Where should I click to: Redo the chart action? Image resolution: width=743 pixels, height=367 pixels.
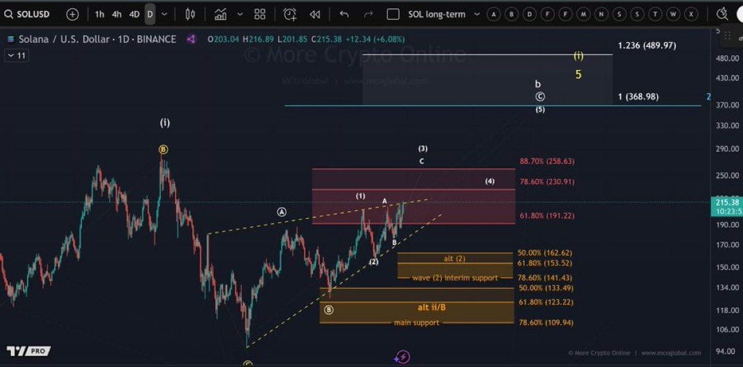click(368, 14)
